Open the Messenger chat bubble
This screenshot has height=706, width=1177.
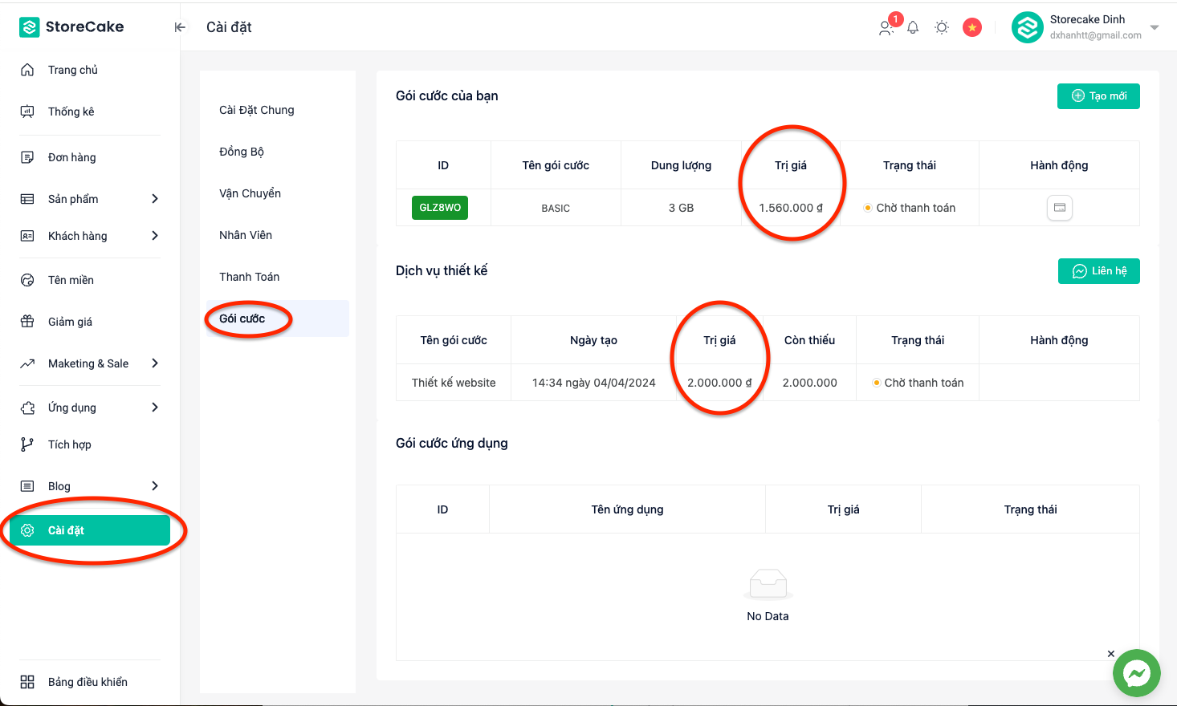pyautogui.click(x=1136, y=673)
